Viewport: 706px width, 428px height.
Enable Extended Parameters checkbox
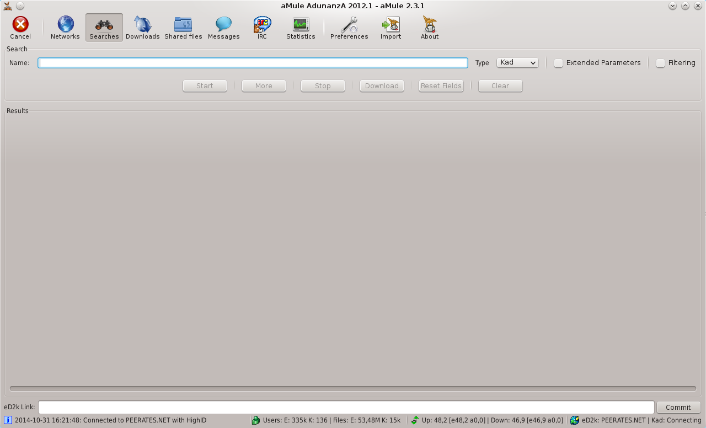558,63
